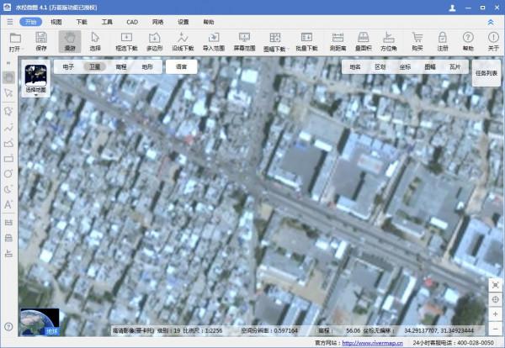505x348 pixels.
Task: Open 批量下载 batch download
Action: click(x=306, y=42)
